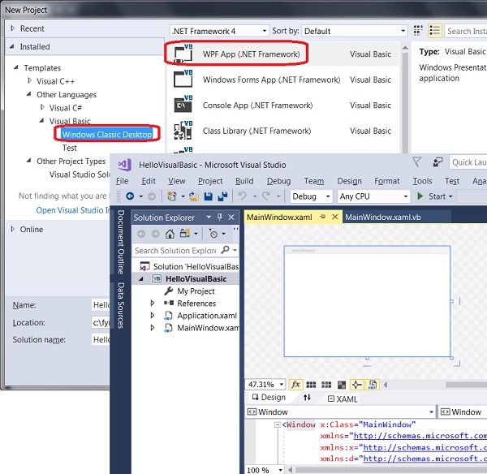Click the Search Solution Explorer input field

(176, 250)
